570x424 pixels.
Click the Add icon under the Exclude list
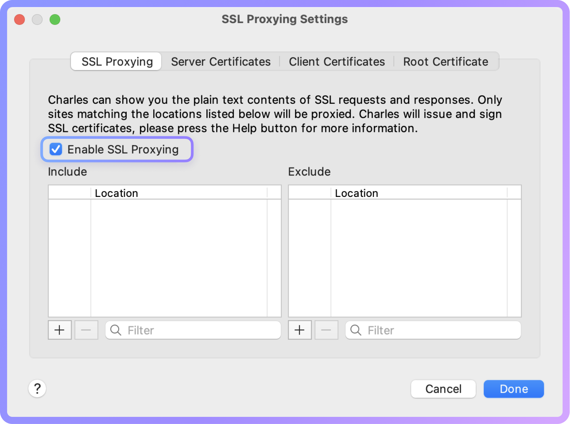pyautogui.click(x=299, y=330)
